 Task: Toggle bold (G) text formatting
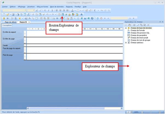click(x=45, y=10)
